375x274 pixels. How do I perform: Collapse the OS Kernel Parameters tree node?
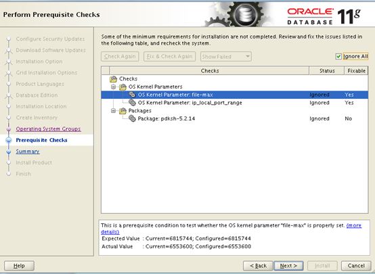coord(113,87)
